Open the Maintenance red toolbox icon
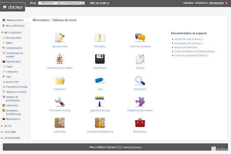The width and height of the screenshot is (231, 154). (140, 123)
